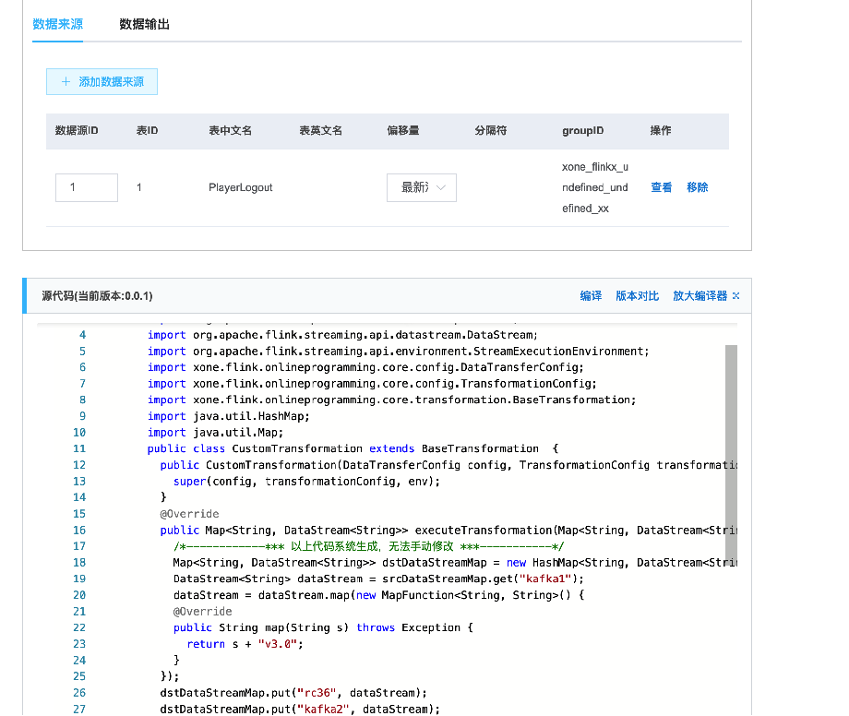The image size is (849, 716).
Task: Click the 表ID column header
Action: (x=148, y=130)
